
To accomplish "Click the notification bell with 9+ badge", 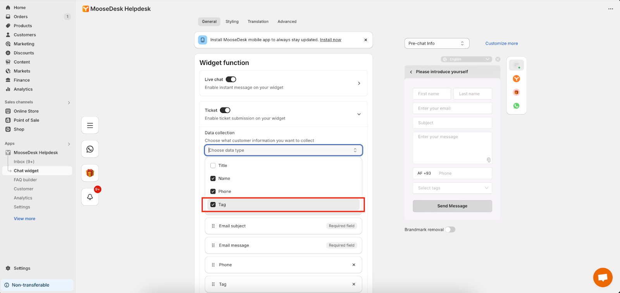I will click(x=90, y=197).
